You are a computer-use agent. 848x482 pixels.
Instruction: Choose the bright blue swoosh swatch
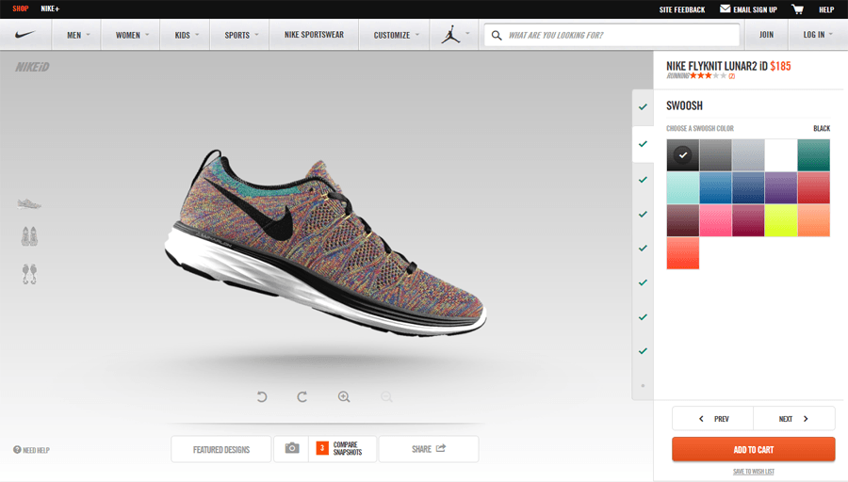pyautogui.click(x=715, y=188)
